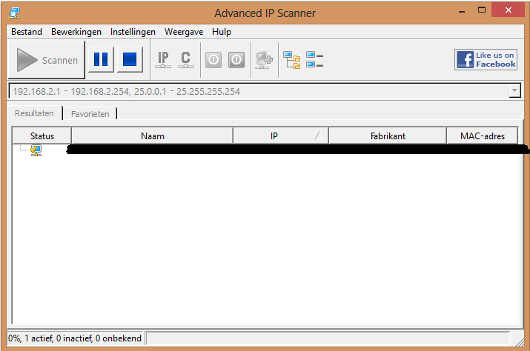Pause the scan with the pause icon
The height and width of the screenshot is (351, 530).
(x=101, y=59)
